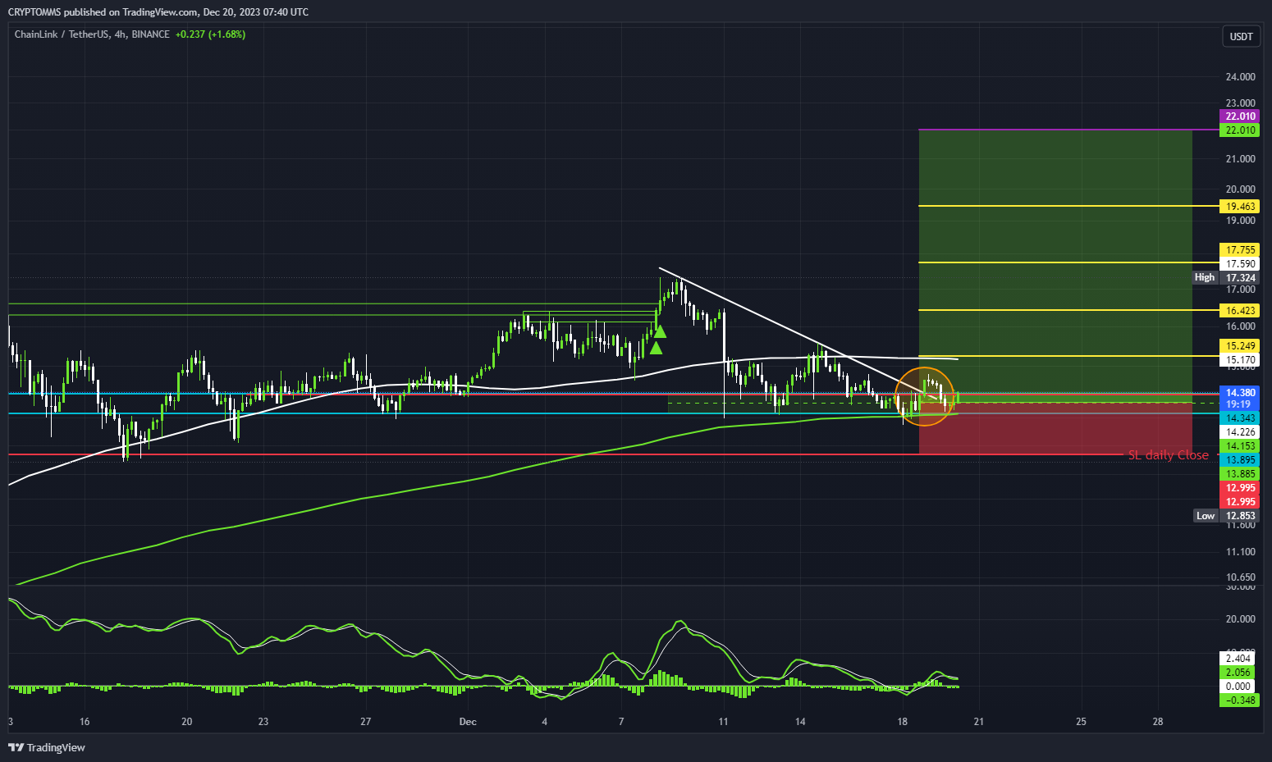Viewport: 1272px width, 762px height.
Task: Click the Dec label on time axis
Action: point(468,722)
